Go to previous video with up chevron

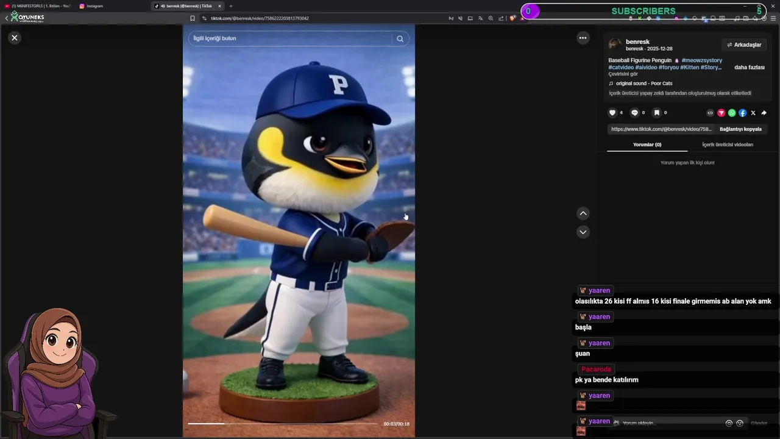583,213
